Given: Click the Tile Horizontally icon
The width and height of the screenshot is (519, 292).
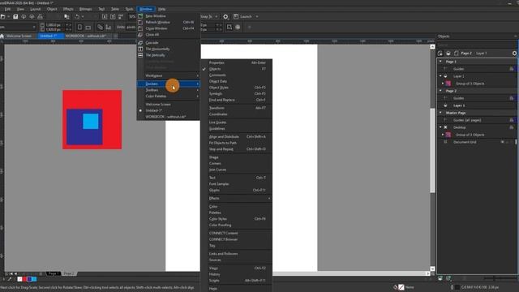Looking at the screenshot, I should (140, 49).
